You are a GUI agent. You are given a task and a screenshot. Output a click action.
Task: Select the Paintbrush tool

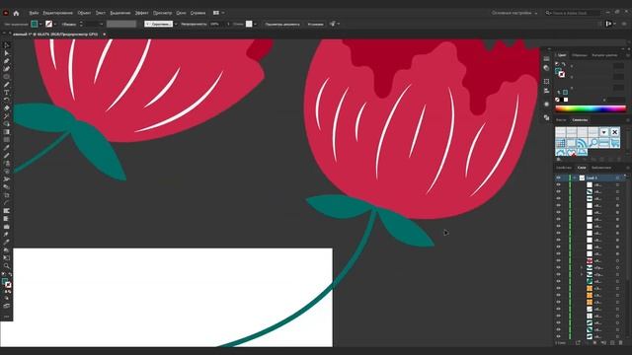point(7,85)
